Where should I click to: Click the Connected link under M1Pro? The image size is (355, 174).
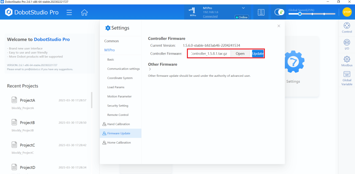(x=210, y=17)
